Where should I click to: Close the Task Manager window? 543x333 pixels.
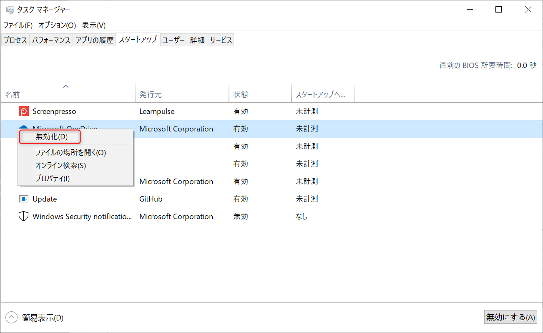(x=528, y=10)
